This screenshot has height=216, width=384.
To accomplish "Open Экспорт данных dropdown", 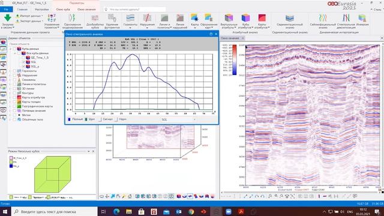I will click(29, 21).
